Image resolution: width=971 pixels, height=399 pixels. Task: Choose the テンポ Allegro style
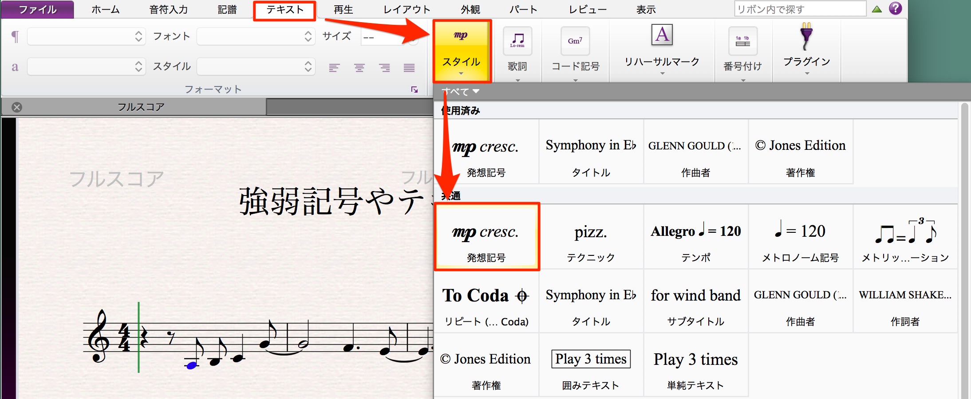pyautogui.click(x=696, y=237)
